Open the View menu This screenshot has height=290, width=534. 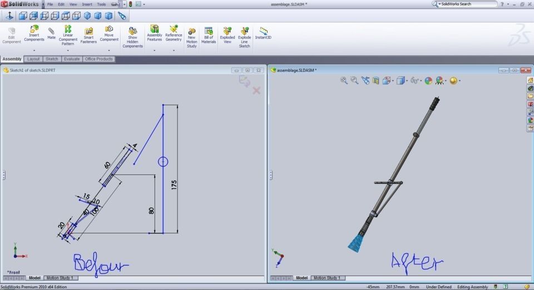pyautogui.click(x=73, y=4)
